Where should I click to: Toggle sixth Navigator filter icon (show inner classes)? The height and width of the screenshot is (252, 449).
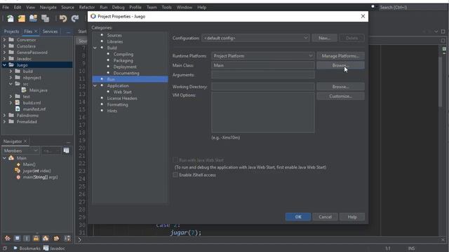[x=56, y=238]
